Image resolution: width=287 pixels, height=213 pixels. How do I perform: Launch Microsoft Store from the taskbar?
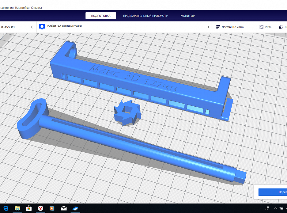(29, 208)
